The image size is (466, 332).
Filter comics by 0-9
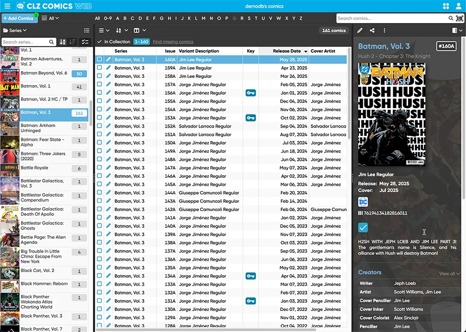[x=108, y=18]
